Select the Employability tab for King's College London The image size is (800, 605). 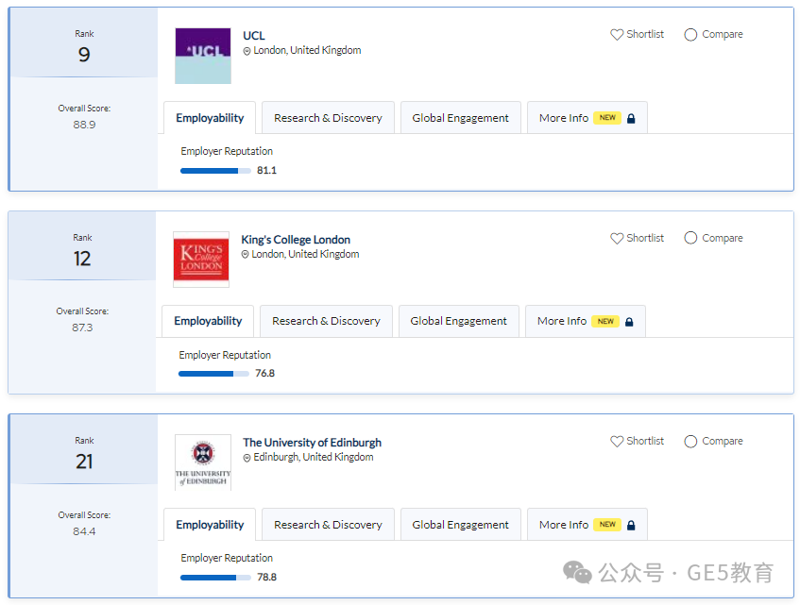(x=208, y=321)
